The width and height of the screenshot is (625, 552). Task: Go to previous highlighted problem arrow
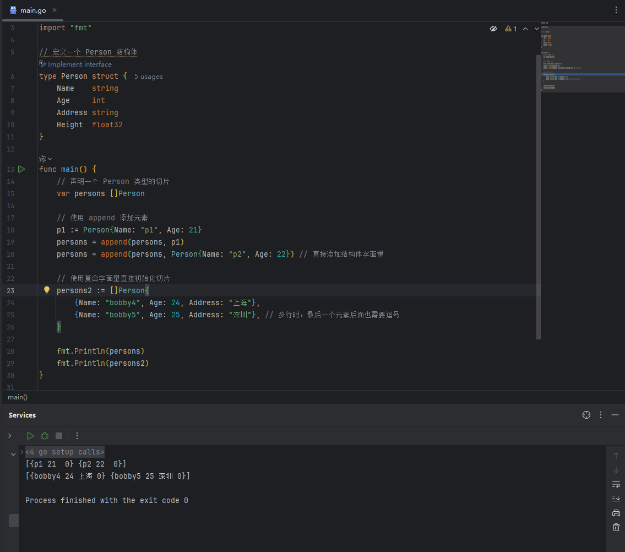tap(525, 29)
